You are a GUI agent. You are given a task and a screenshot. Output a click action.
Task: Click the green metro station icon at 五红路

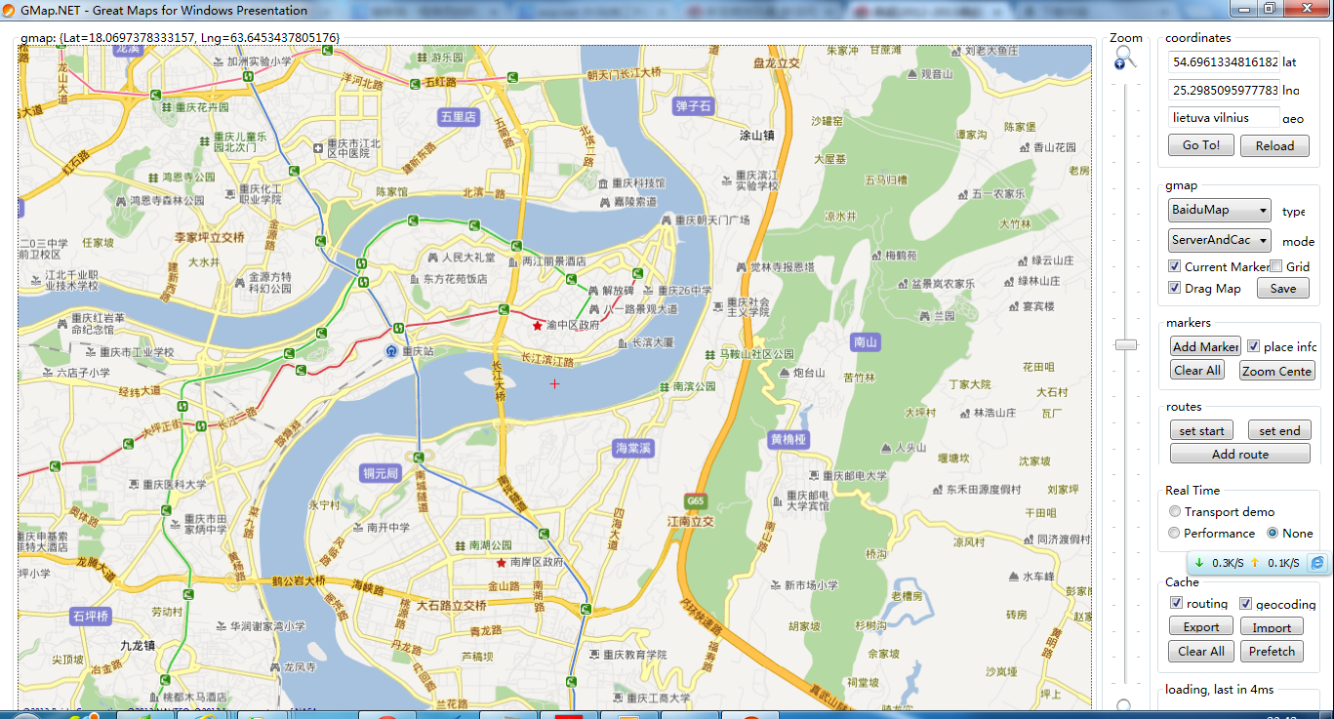pyautogui.click(x=415, y=83)
